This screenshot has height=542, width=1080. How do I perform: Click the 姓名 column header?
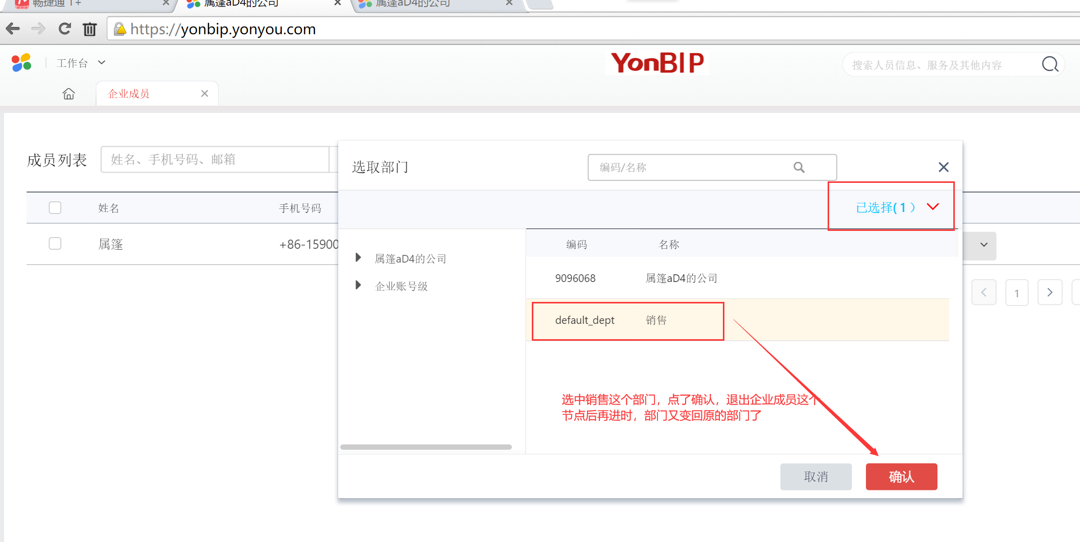(x=108, y=208)
